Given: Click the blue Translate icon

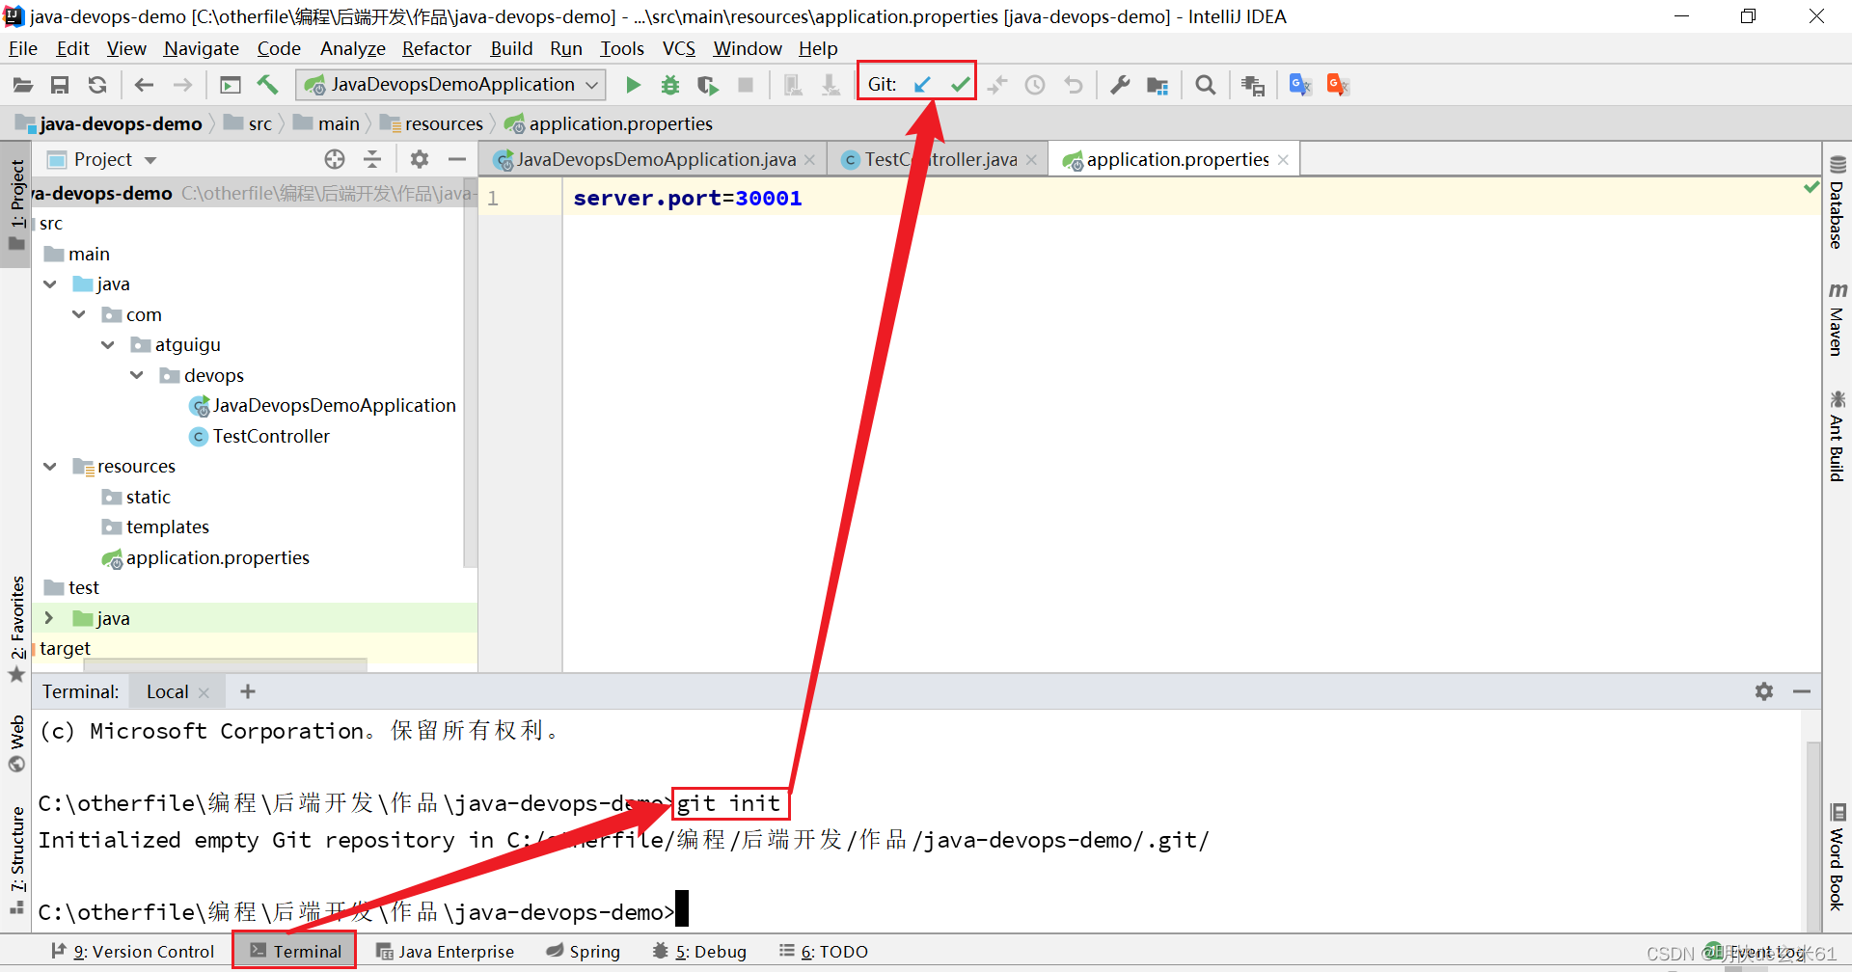Looking at the screenshot, I should tap(1300, 85).
